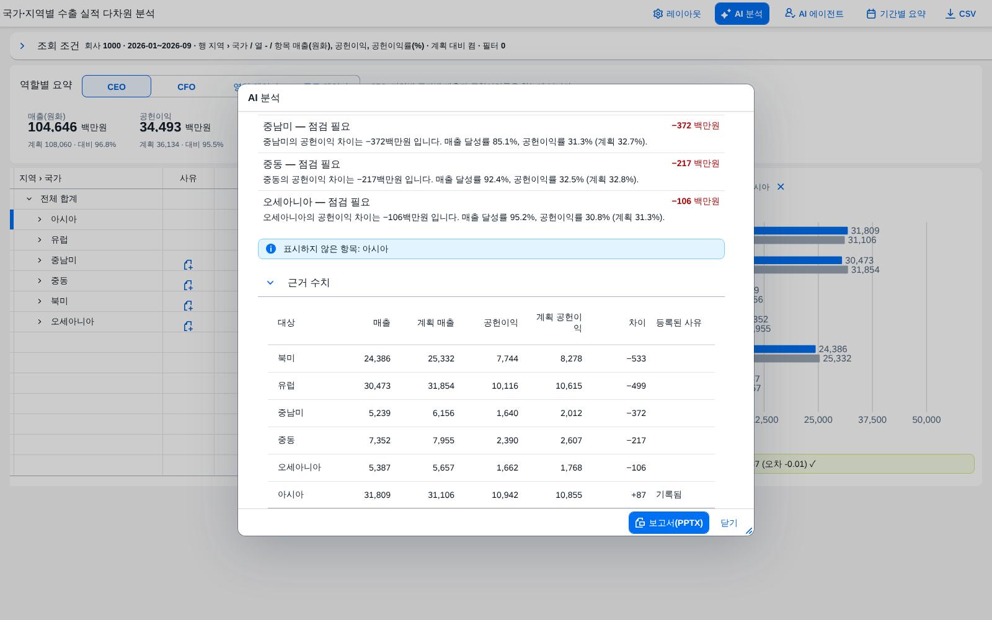Click the 25,332 gray chart bar
The height and width of the screenshot is (620, 992).
pyautogui.click(x=787, y=358)
